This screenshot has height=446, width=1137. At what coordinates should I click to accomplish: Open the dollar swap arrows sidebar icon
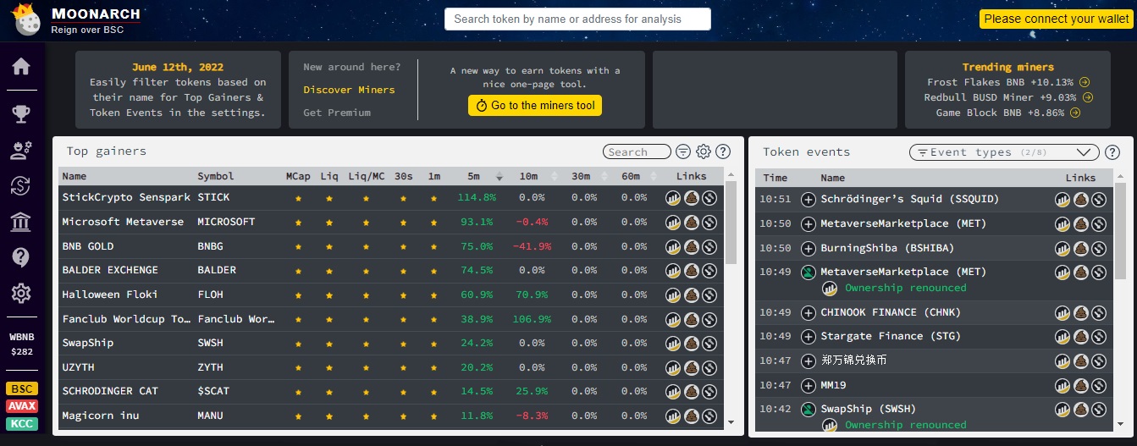point(21,186)
